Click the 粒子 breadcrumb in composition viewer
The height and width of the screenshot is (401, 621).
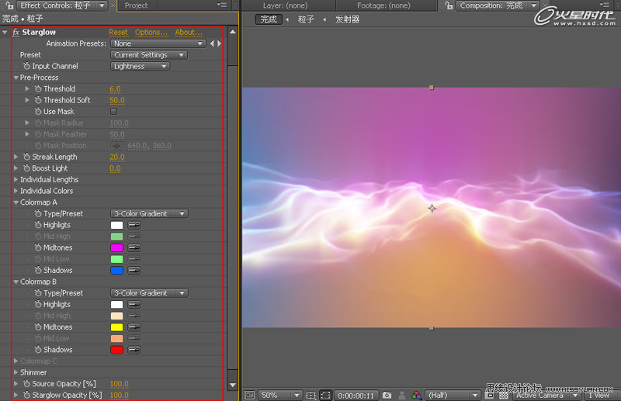pyautogui.click(x=306, y=19)
